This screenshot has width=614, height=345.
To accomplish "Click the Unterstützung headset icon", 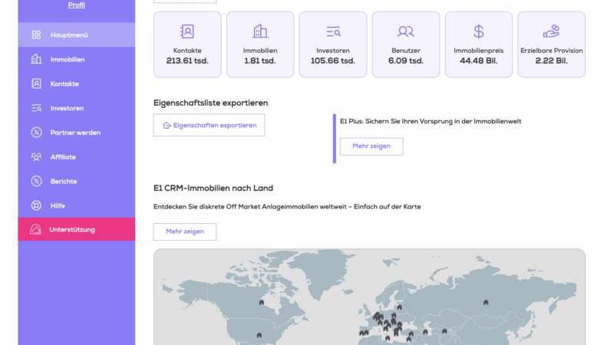I will [x=35, y=229].
